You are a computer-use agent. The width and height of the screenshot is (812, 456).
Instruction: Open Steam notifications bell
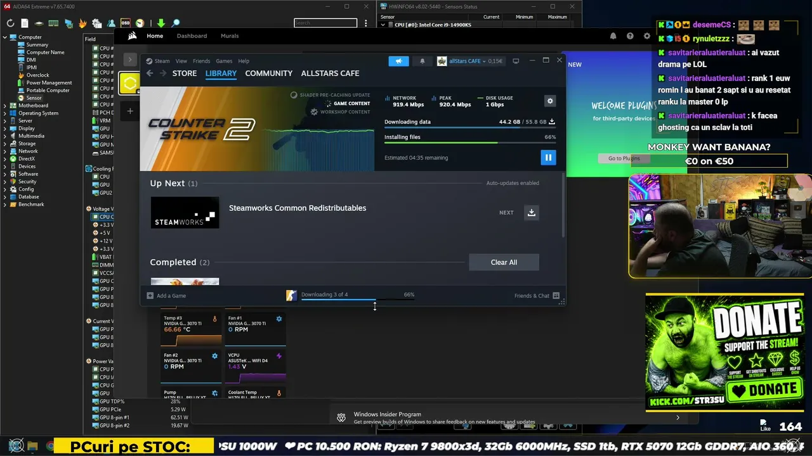[x=422, y=61]
